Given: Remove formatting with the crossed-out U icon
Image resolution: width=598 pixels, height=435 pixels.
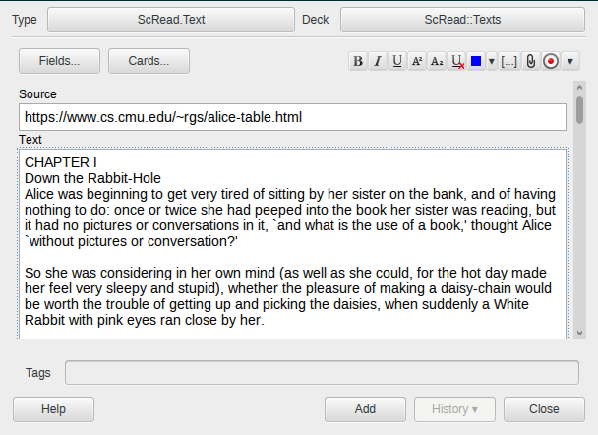Looking at the screenshot, I should (457, 61).
